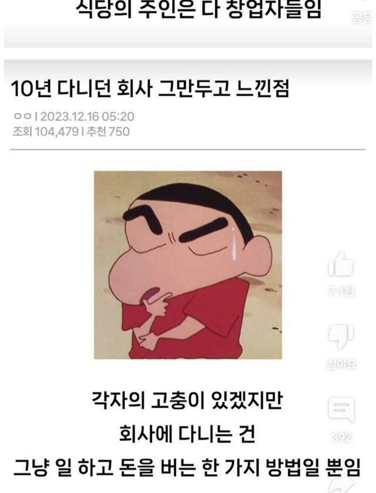Click the gray gap between the two cards
The image size is (376, 493).
pyautogui.click(x=187, y=54)
